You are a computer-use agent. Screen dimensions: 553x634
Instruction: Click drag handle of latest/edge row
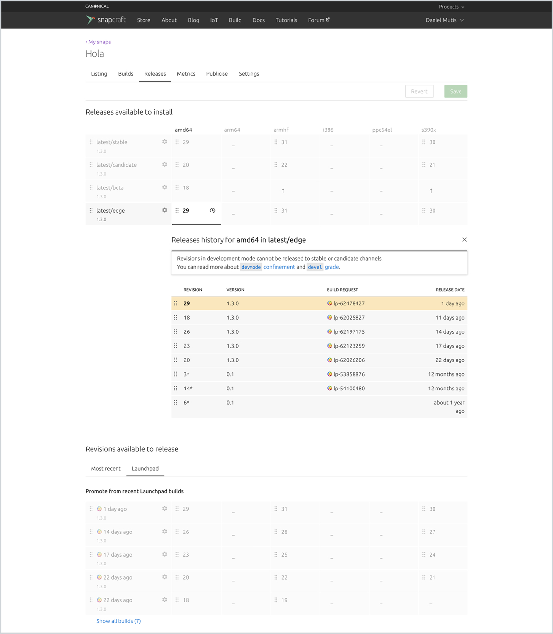tap(91, 210)
